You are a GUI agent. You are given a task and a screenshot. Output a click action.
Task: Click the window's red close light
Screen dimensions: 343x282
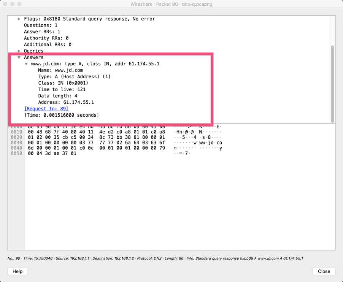point(5,4)
